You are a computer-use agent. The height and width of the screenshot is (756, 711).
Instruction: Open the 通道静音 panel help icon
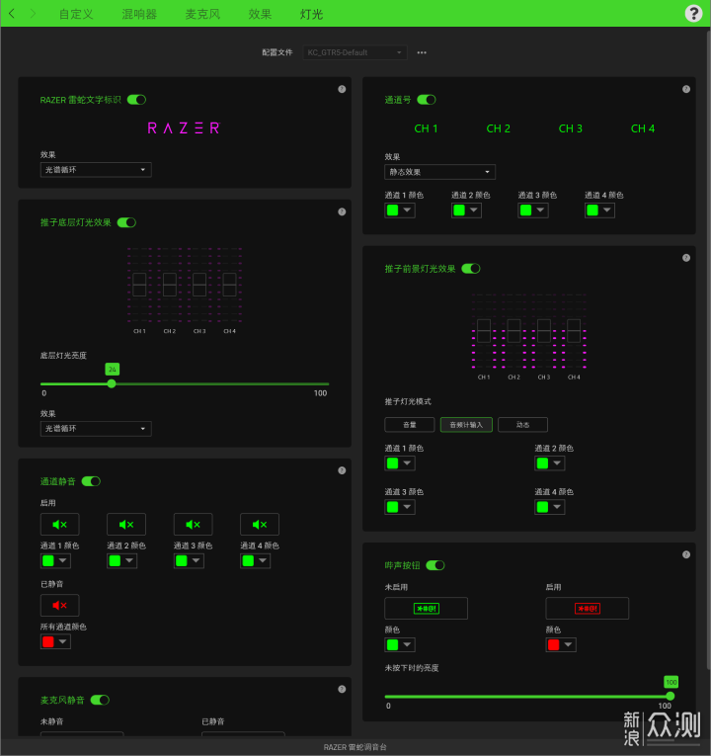pyautogui.click(x=342, y=470)
